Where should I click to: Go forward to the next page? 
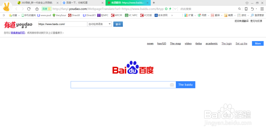click(x=23, y=9)
